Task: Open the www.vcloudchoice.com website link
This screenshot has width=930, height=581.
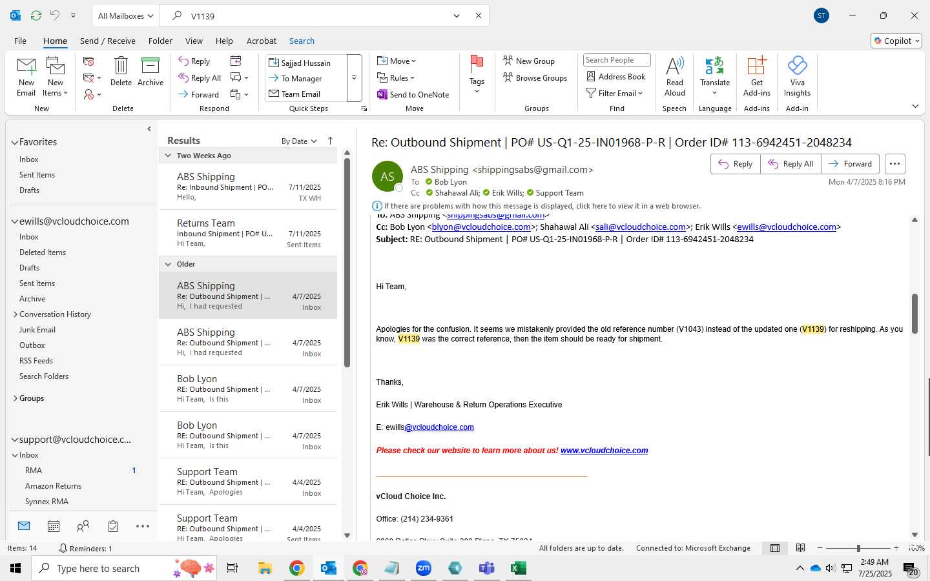Action: click(x=604, y=451)
